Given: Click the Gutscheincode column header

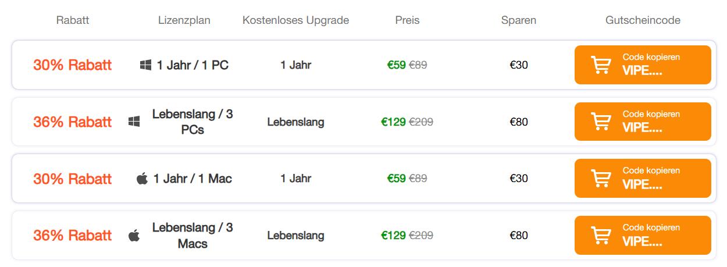Looking at the screenshot, I should [x=643, y=20].
